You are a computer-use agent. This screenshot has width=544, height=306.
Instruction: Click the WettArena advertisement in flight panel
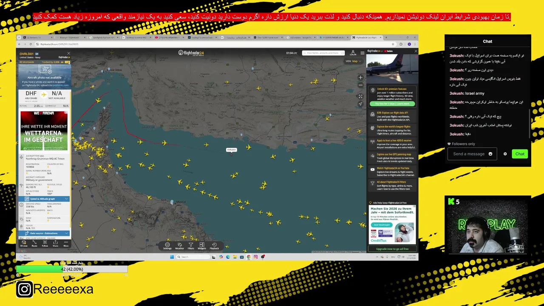tap(44, 131)
